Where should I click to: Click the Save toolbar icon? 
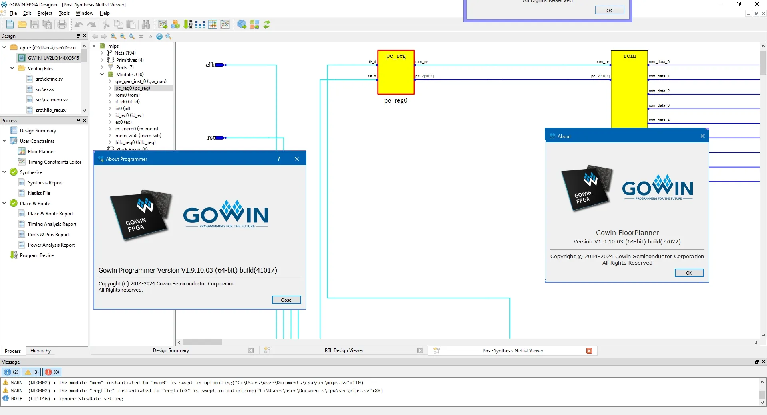click(x=35, y=24)
